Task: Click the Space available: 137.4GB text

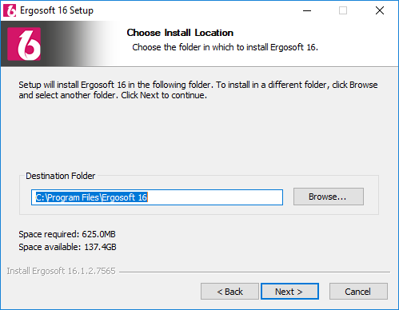Action: tap(67, 247)
